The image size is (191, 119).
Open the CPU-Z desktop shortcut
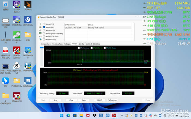tap(16, 5)
